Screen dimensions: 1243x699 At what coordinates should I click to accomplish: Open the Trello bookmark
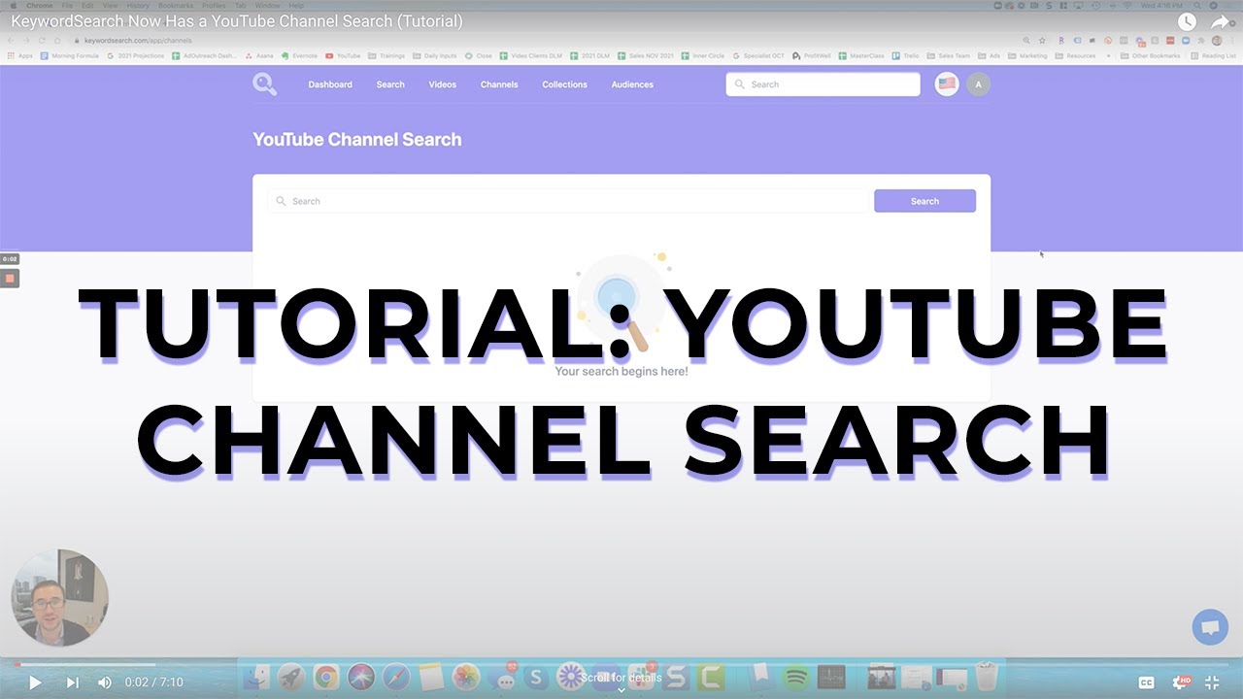tap(906, 55)
